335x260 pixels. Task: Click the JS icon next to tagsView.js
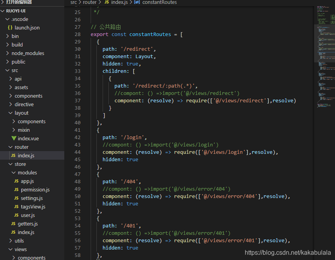pos(16,207)
